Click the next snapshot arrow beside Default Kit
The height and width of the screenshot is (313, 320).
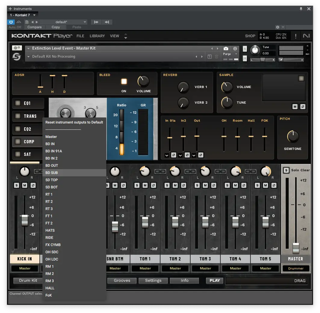(x=202, y=56)
